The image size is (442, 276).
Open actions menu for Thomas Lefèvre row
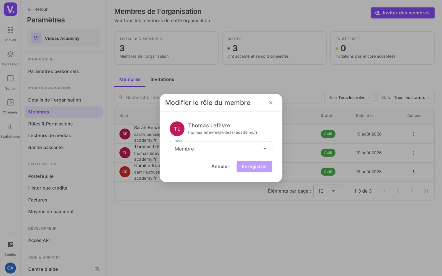click(x=413, y=153)
